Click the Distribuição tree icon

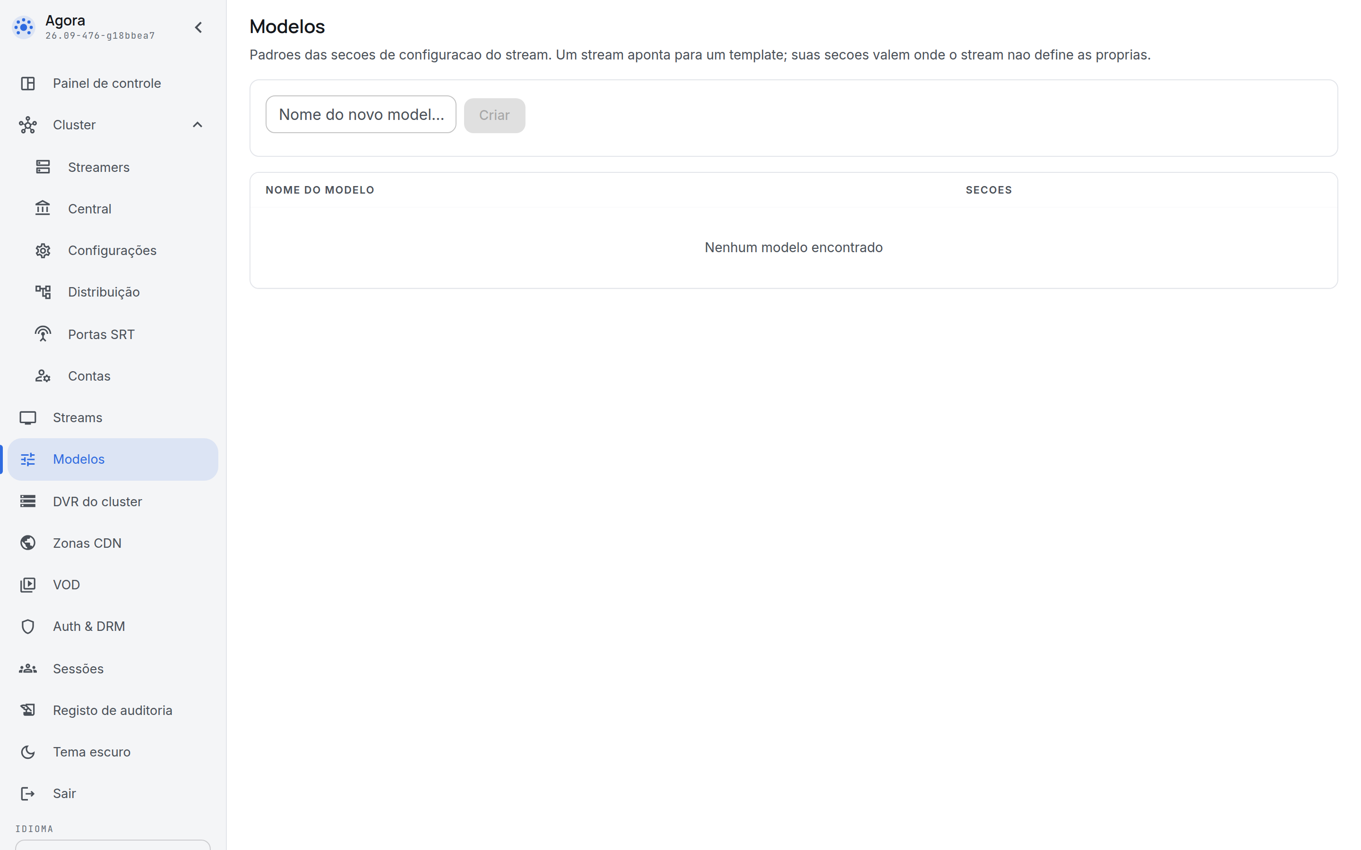43,292
